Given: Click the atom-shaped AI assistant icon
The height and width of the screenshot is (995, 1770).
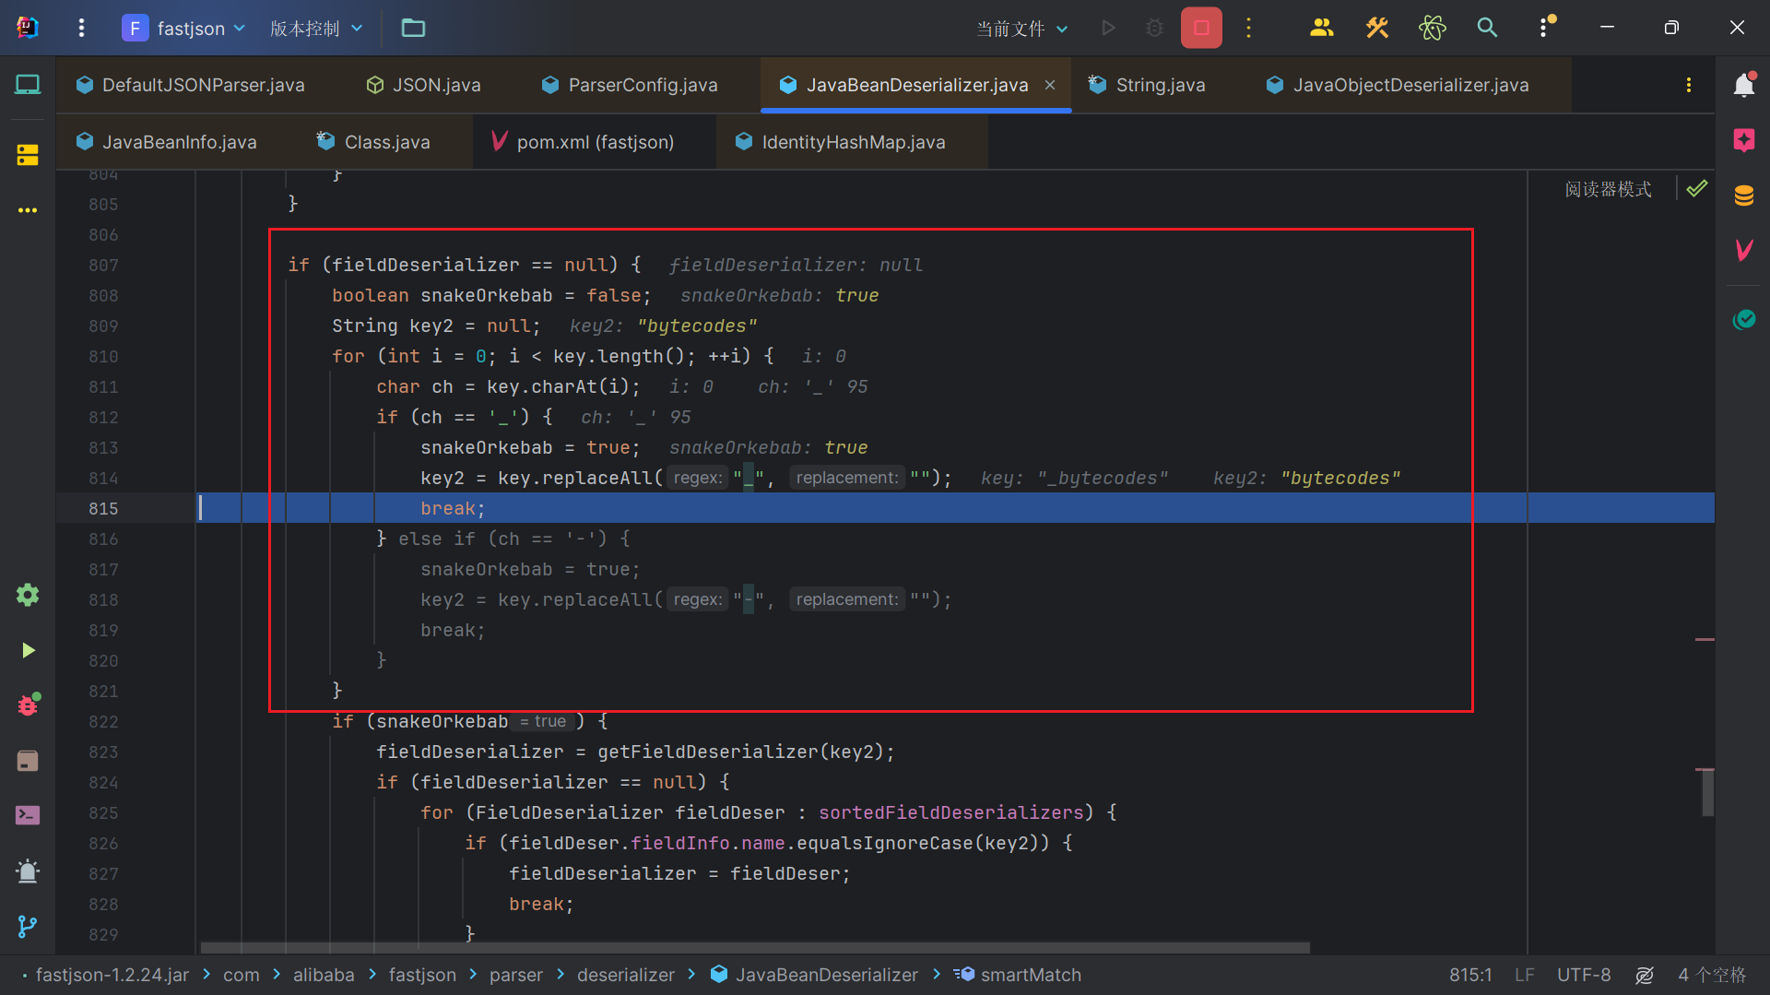Looking at the screenshot, I should tap(1432, 28).
